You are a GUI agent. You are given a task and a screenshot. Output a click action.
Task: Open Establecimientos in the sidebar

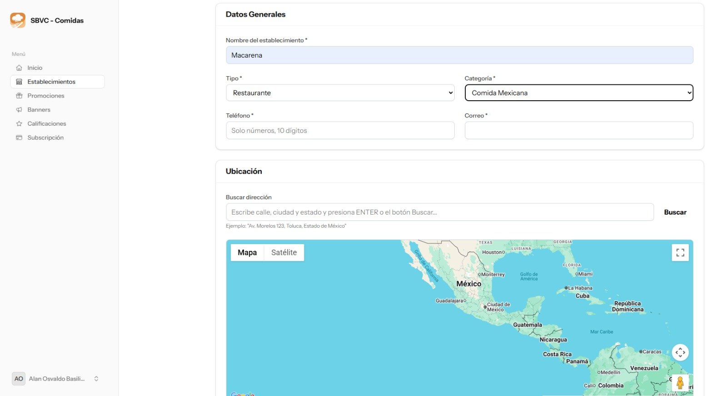pos(57,82)
